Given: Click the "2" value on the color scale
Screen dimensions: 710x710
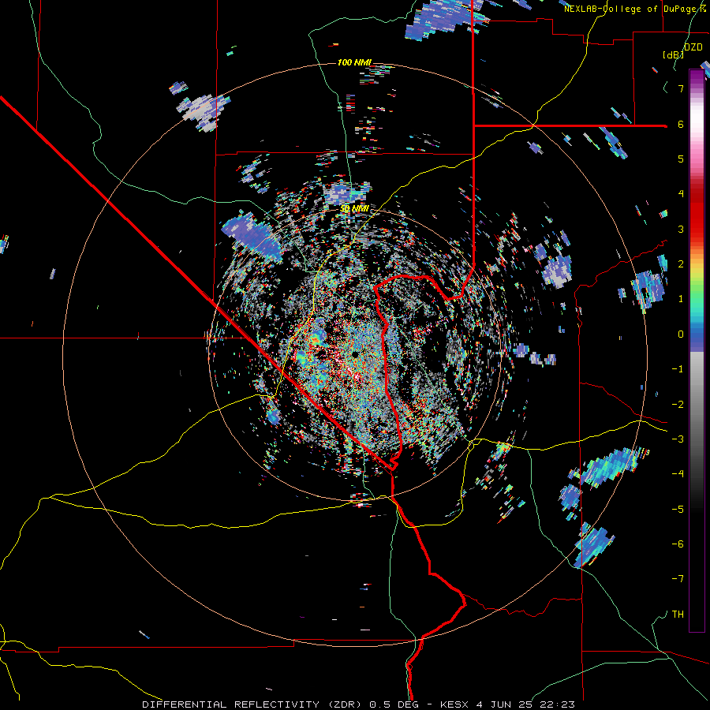Looking at the screenshot, I should click(x=681, y=264).
